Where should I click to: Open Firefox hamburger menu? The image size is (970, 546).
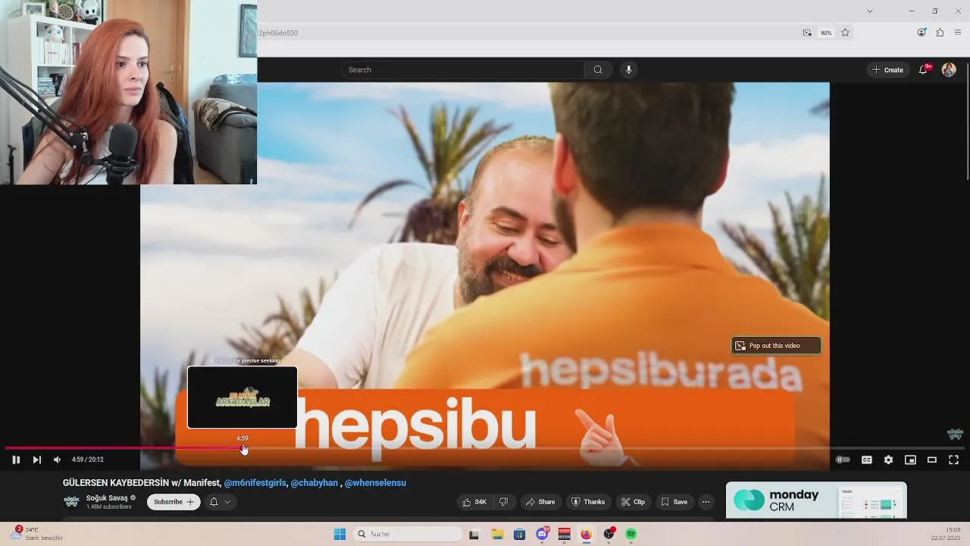pyautogui.click(x=958, y=33)
